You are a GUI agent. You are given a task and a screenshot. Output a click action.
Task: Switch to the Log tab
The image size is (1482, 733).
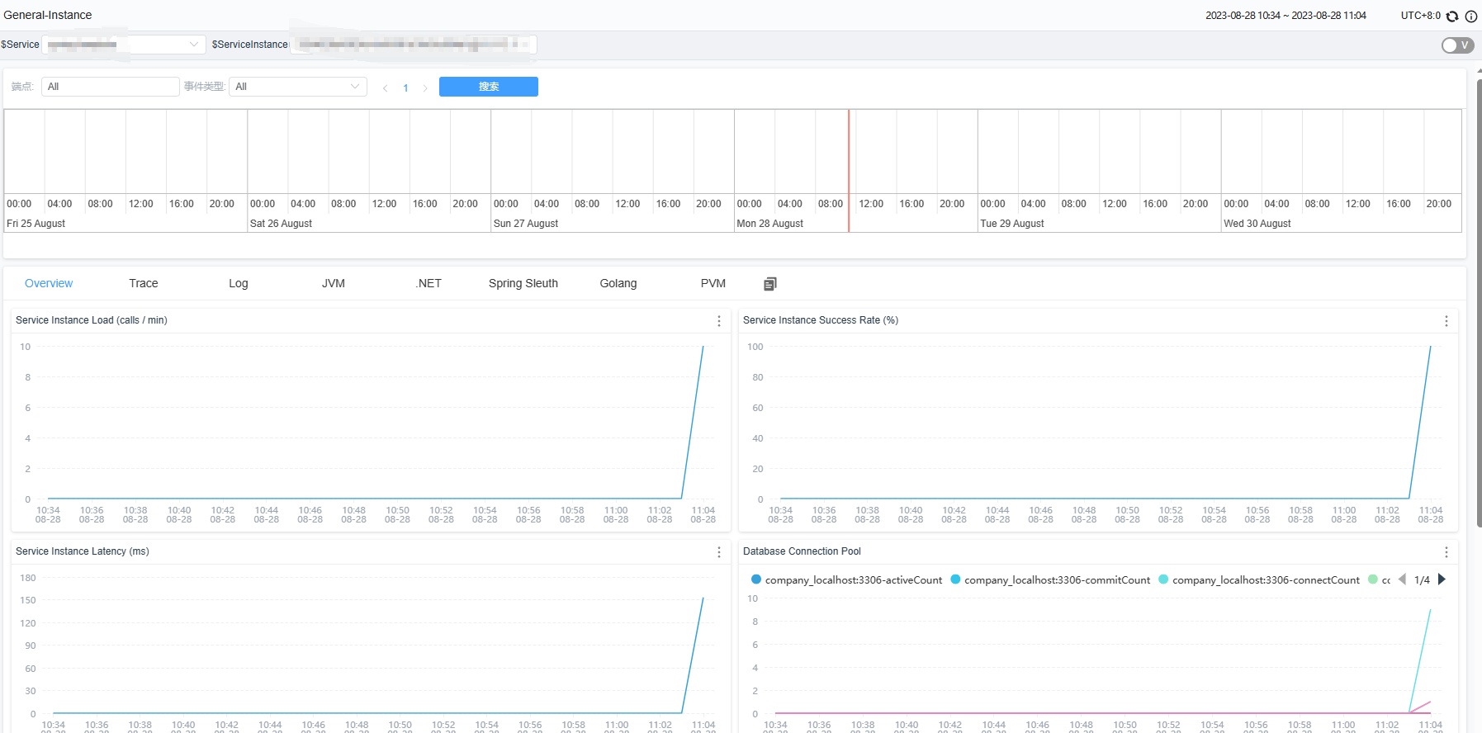239,283
